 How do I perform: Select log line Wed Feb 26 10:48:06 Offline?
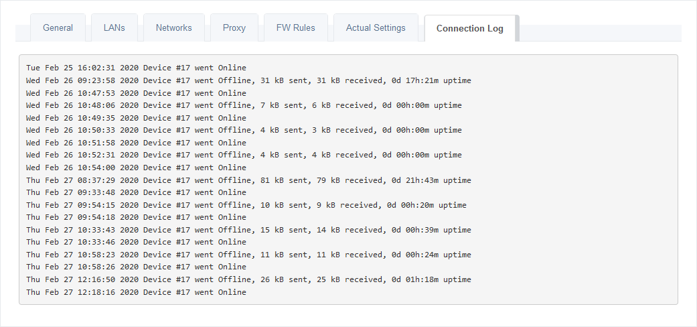point(244,105)
